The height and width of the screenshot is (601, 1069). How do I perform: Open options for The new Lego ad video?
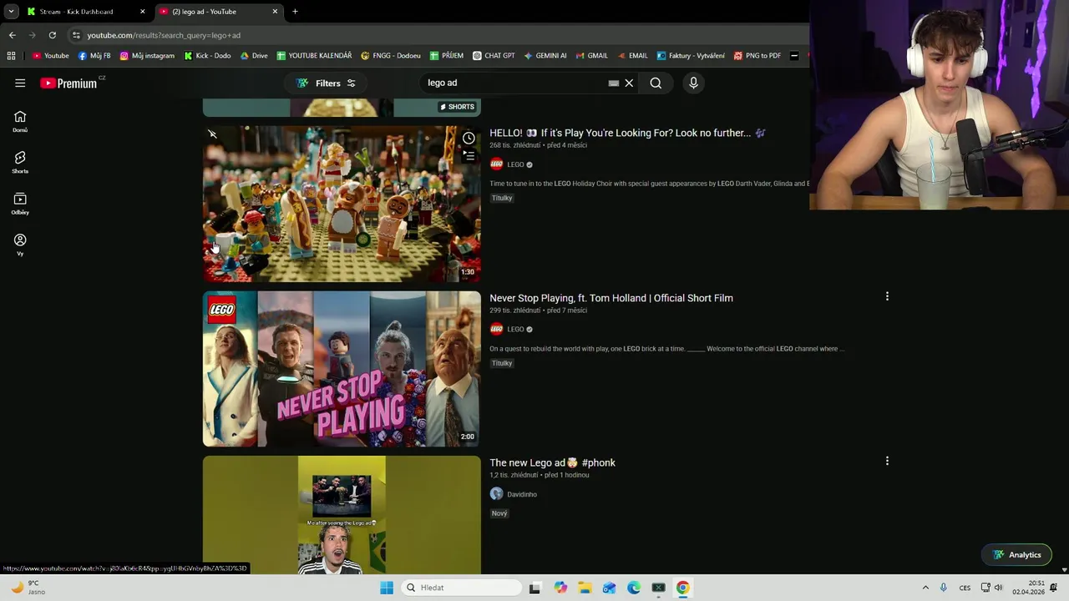887,461
